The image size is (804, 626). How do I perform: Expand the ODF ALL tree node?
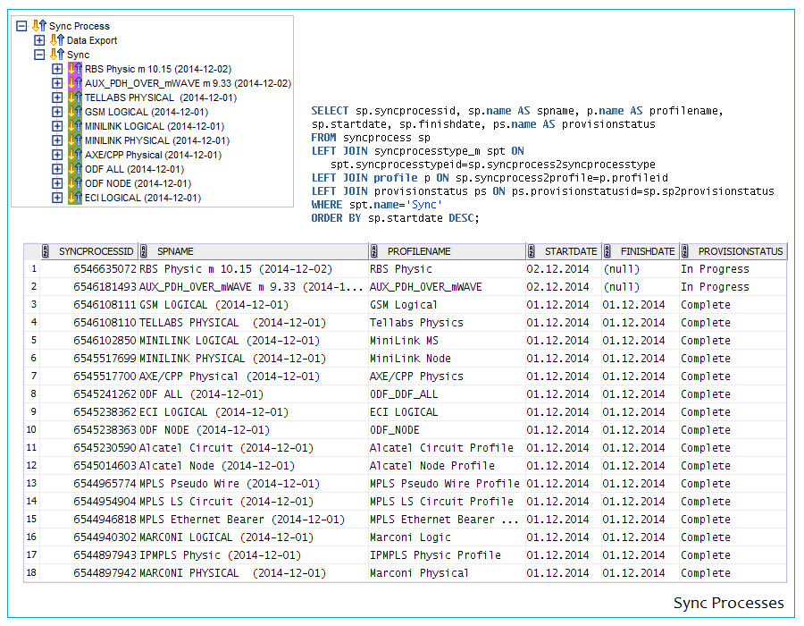[57, 169]
